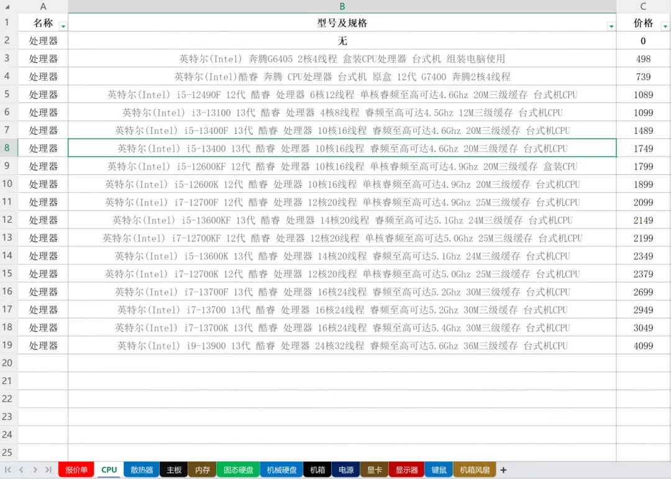
Task: Switch to the 固态硬盘 sheet tab
Action: pos(239,470)
